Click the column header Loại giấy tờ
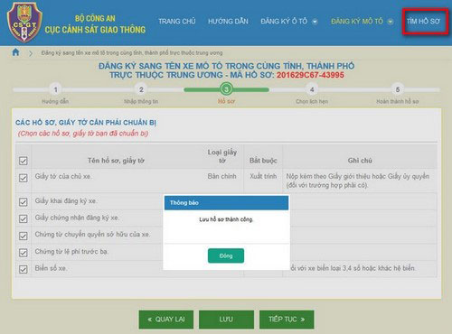 coord(222,156)
